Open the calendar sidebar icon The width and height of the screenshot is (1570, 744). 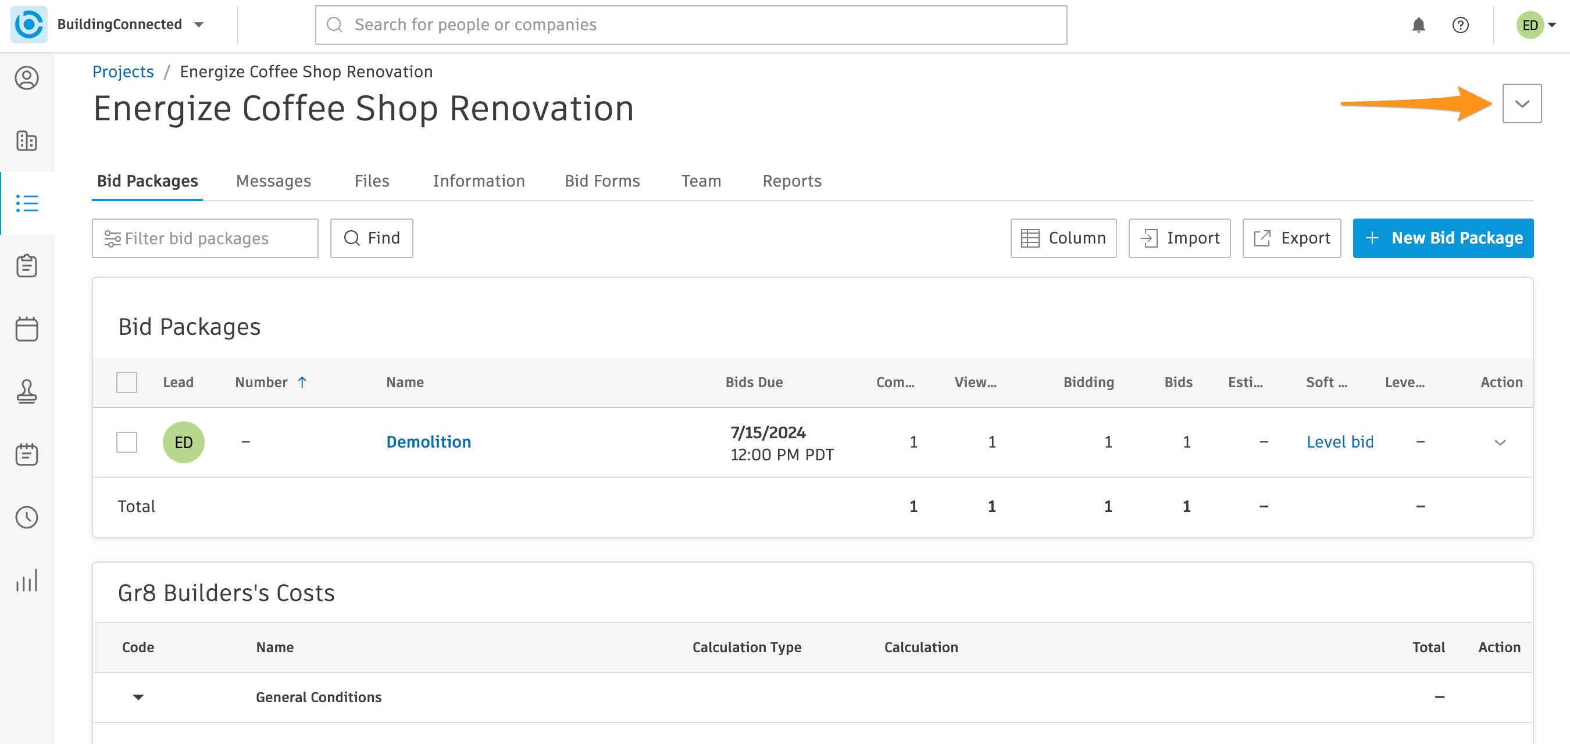click(x=27, y=329)
